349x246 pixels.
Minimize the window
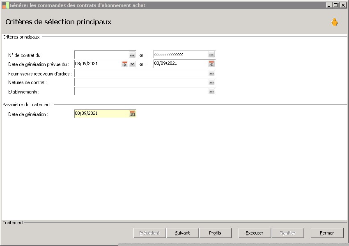(329, 5)
